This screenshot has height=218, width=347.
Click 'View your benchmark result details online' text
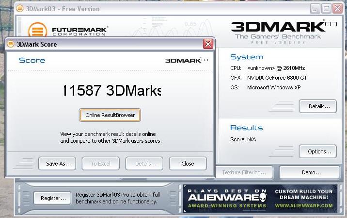pos(108,134)
